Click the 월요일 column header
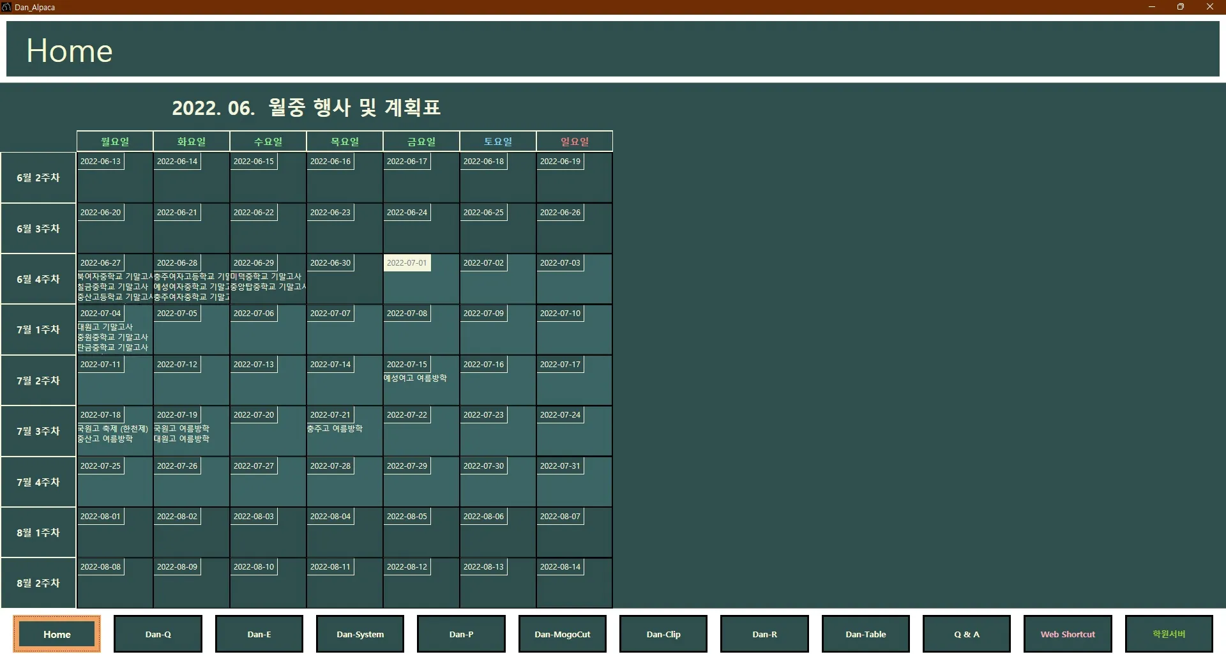 coord(115,141)
